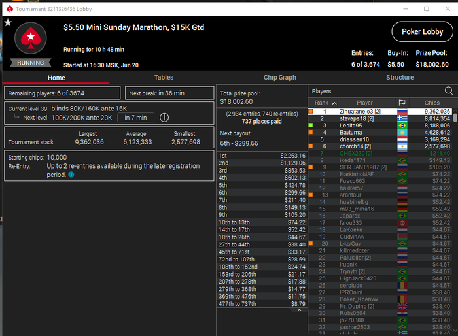Collapse the payout list with the up chevron
Image resolution: width=458 pixels, height=336 pixels.
(299, 311)
